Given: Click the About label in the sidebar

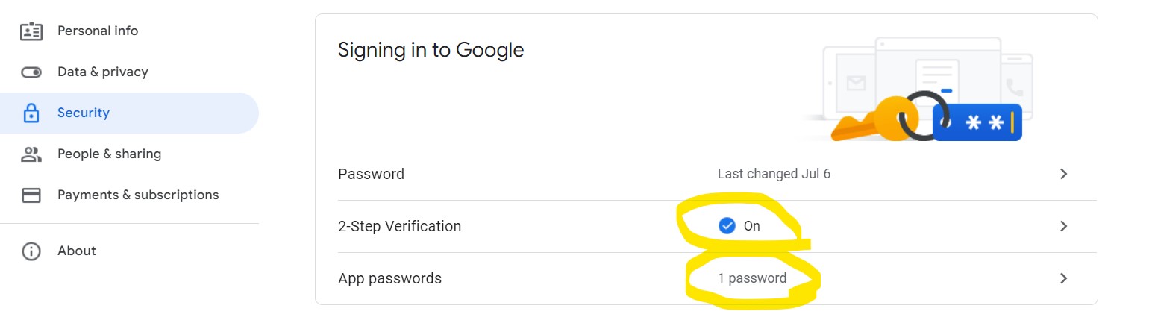Looking at the screenshot, I should pyautogui.click(x=77, y=251).
